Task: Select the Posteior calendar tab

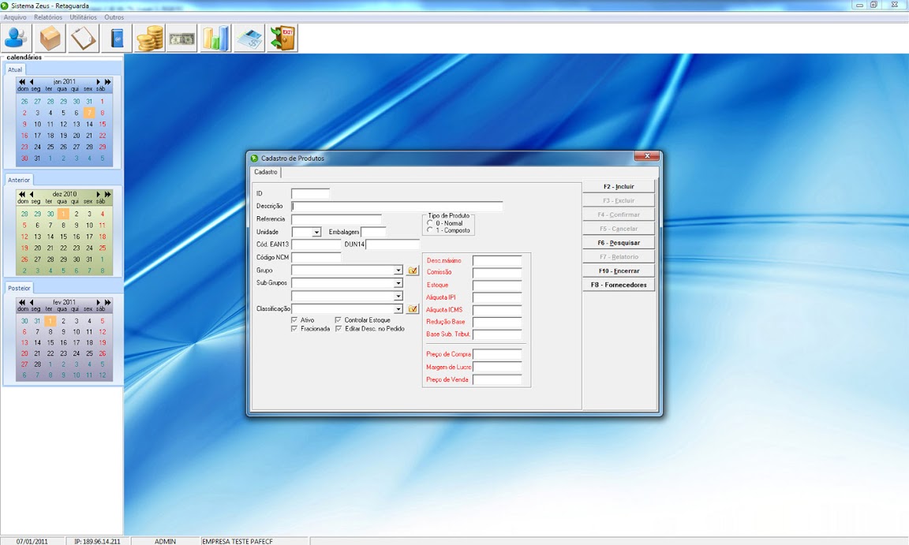Action: point(19,288)
